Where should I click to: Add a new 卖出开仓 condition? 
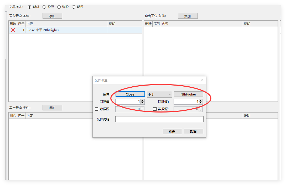(52, 108)
